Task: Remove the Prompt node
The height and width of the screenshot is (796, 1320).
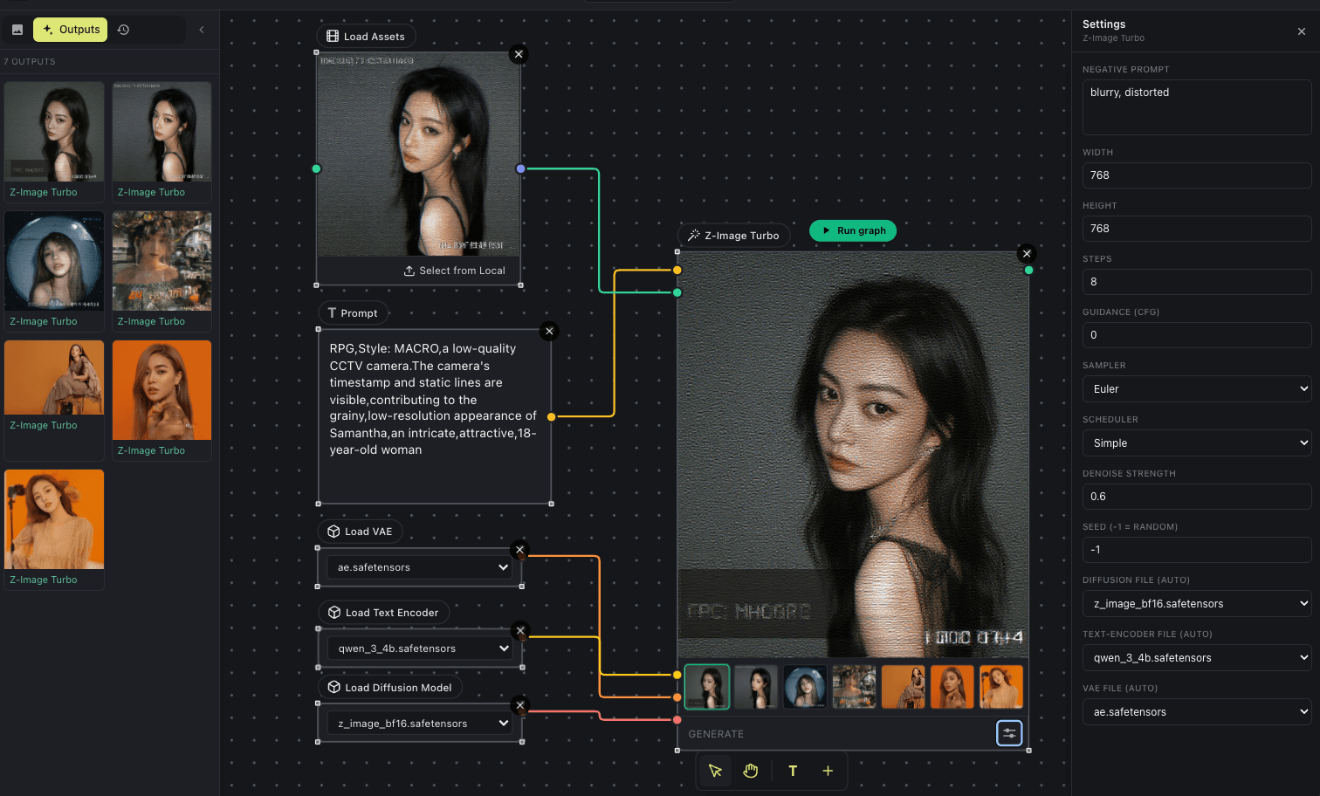Action: [x=549, y=331]
